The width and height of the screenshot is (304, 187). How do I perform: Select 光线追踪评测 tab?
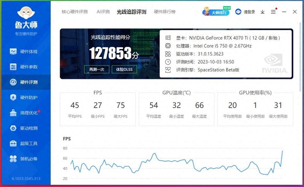(x=131, y=12)
